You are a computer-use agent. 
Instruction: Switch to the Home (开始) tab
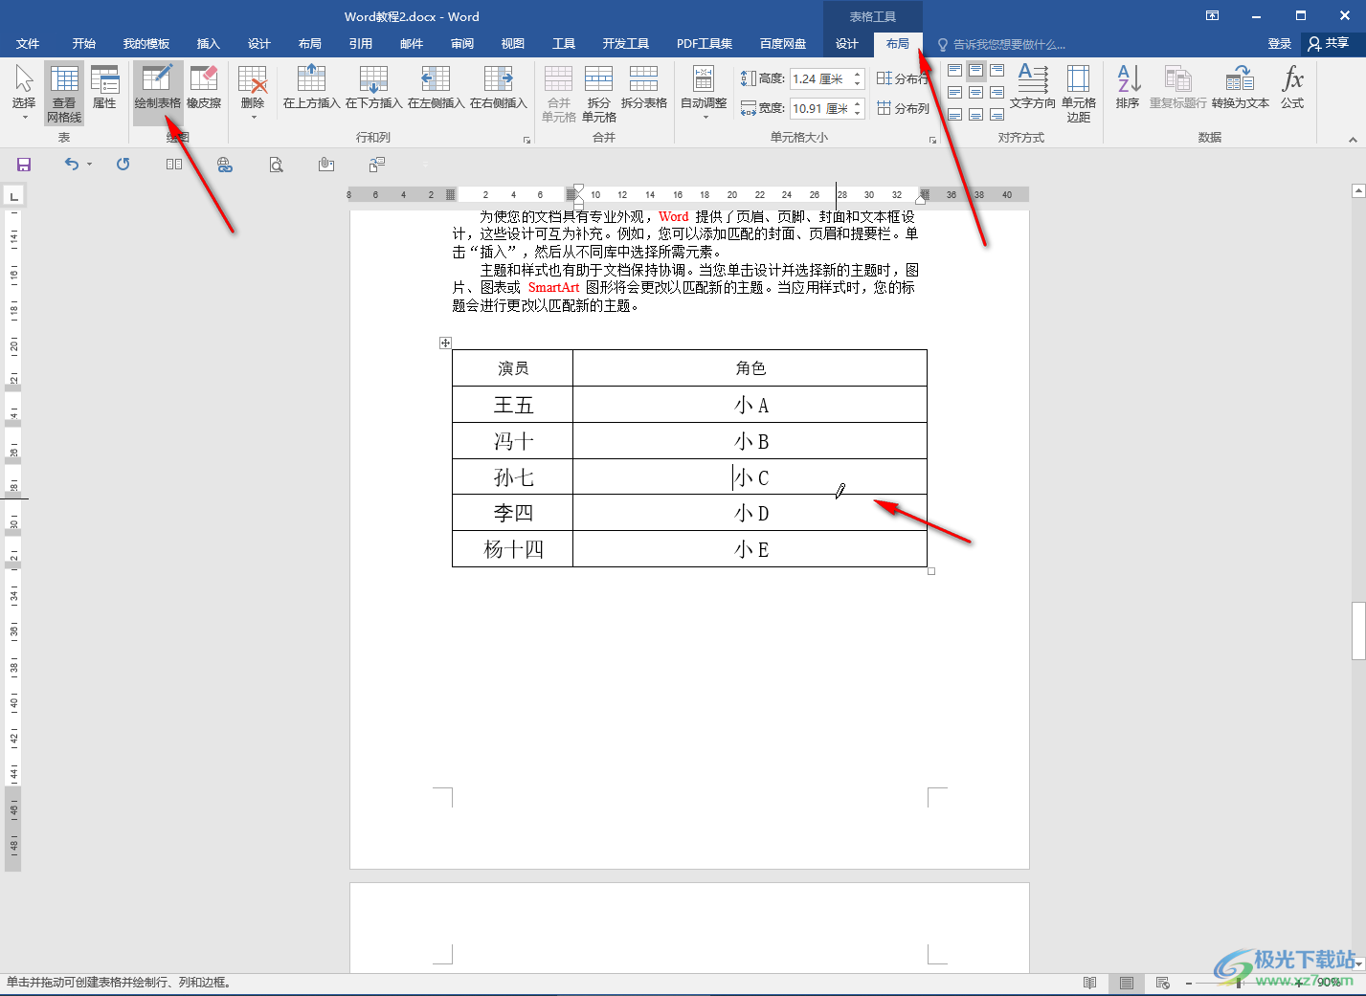(84, 44)
